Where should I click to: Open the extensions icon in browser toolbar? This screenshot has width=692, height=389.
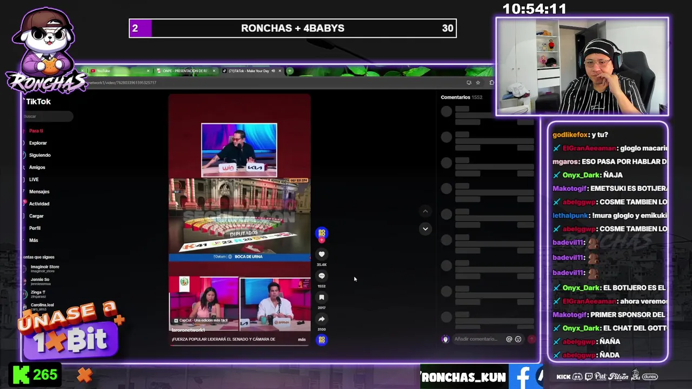tap(491, 83)
